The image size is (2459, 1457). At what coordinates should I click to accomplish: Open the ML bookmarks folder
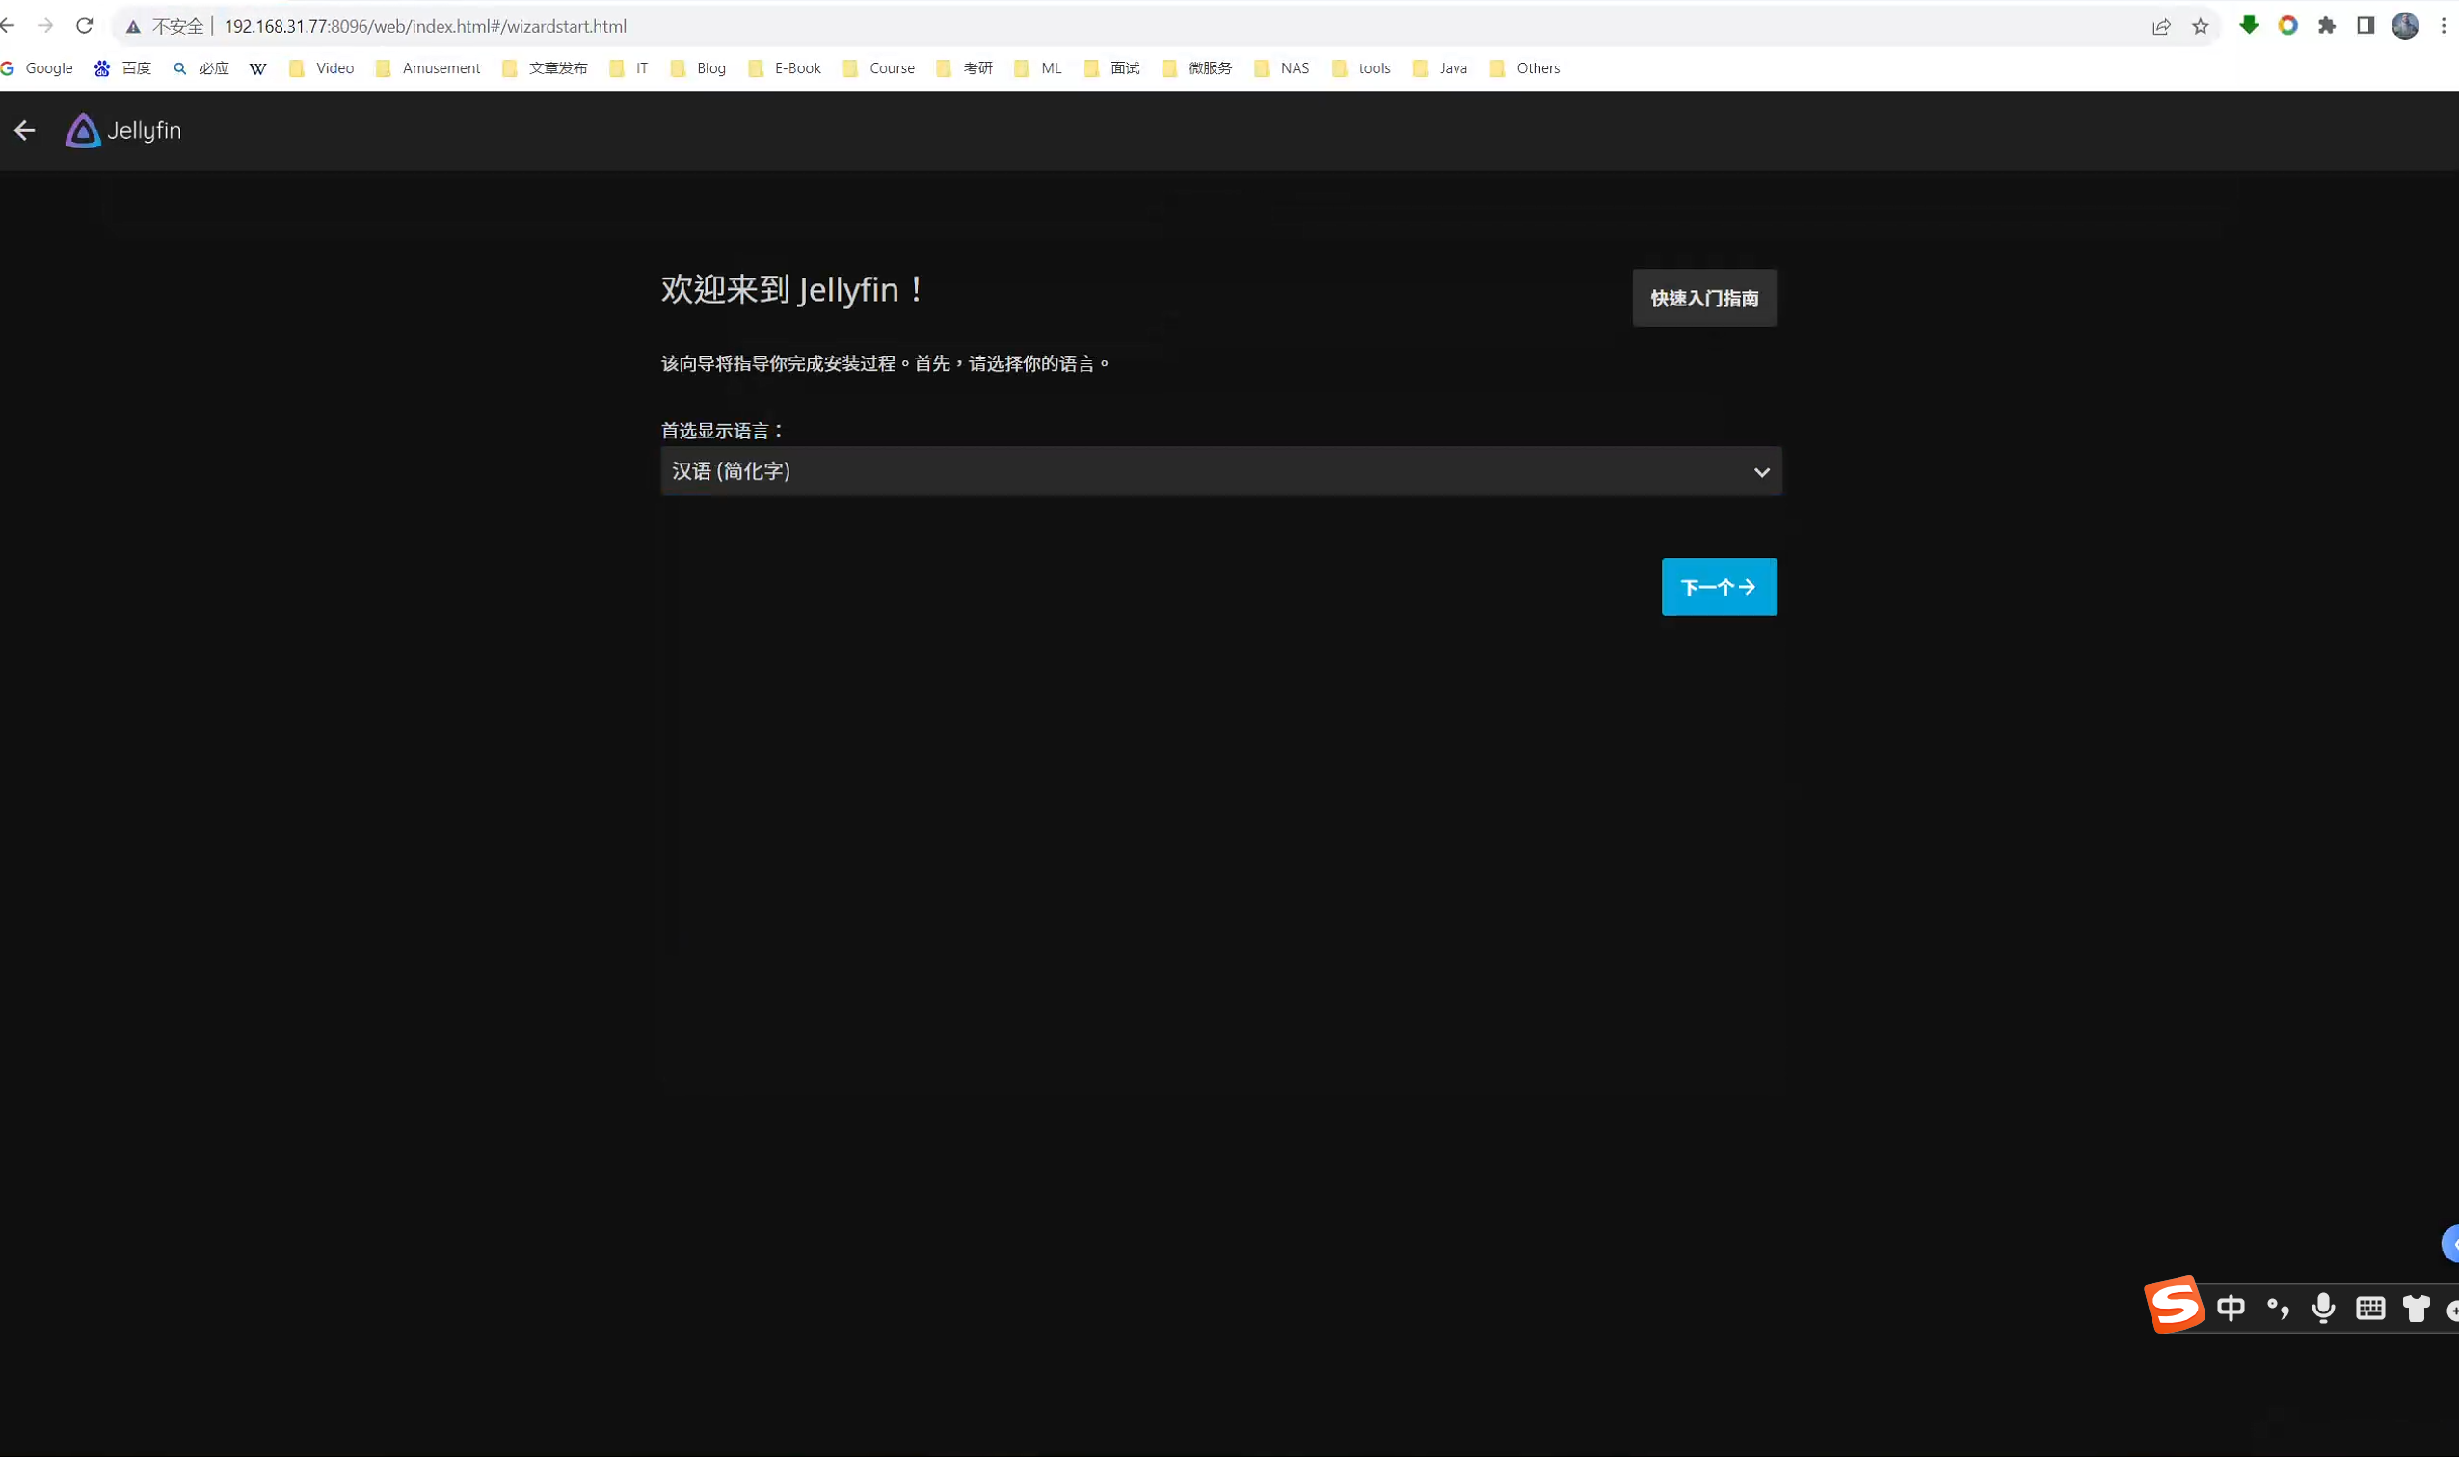1038,68
